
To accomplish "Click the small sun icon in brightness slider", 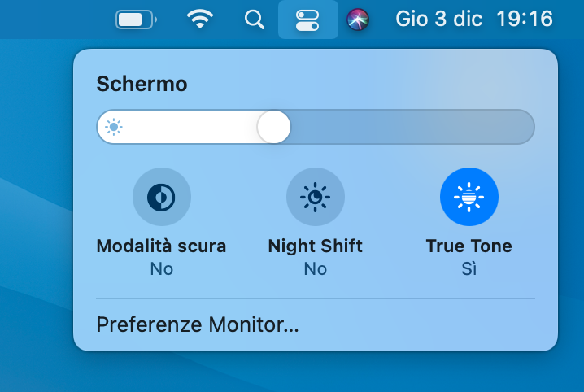I will [x=114, y=127].
